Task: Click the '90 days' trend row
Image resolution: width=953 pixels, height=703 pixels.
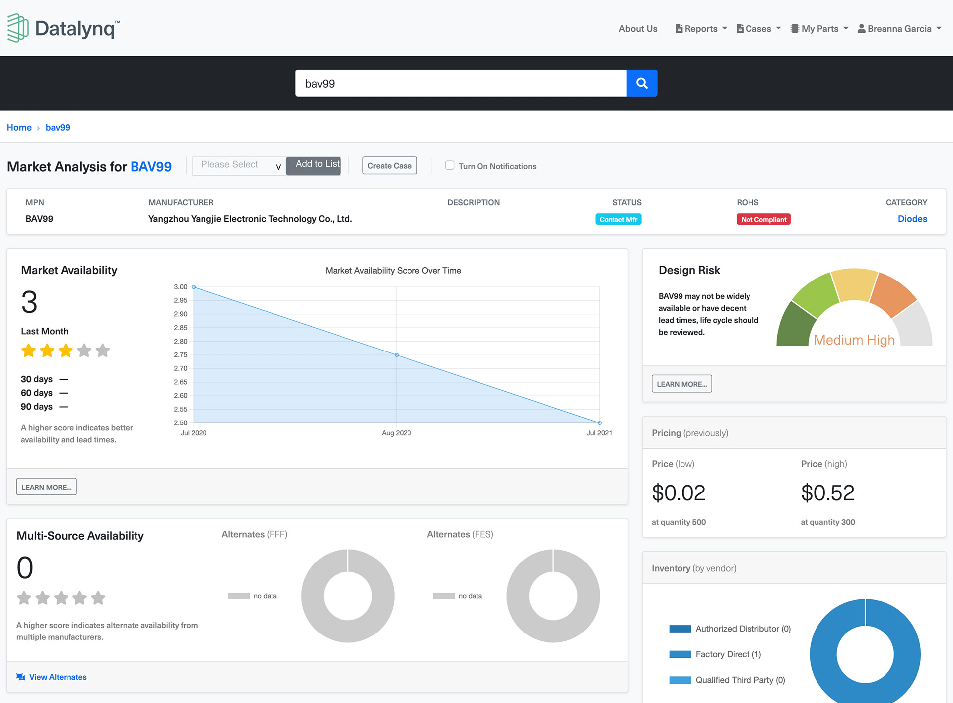Action: [45, 407]
